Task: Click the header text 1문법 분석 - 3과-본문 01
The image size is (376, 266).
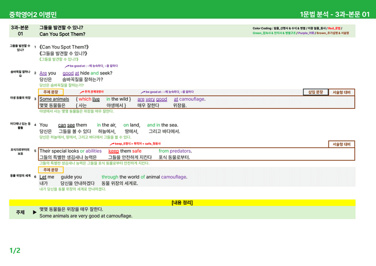Action: (335, 14)
